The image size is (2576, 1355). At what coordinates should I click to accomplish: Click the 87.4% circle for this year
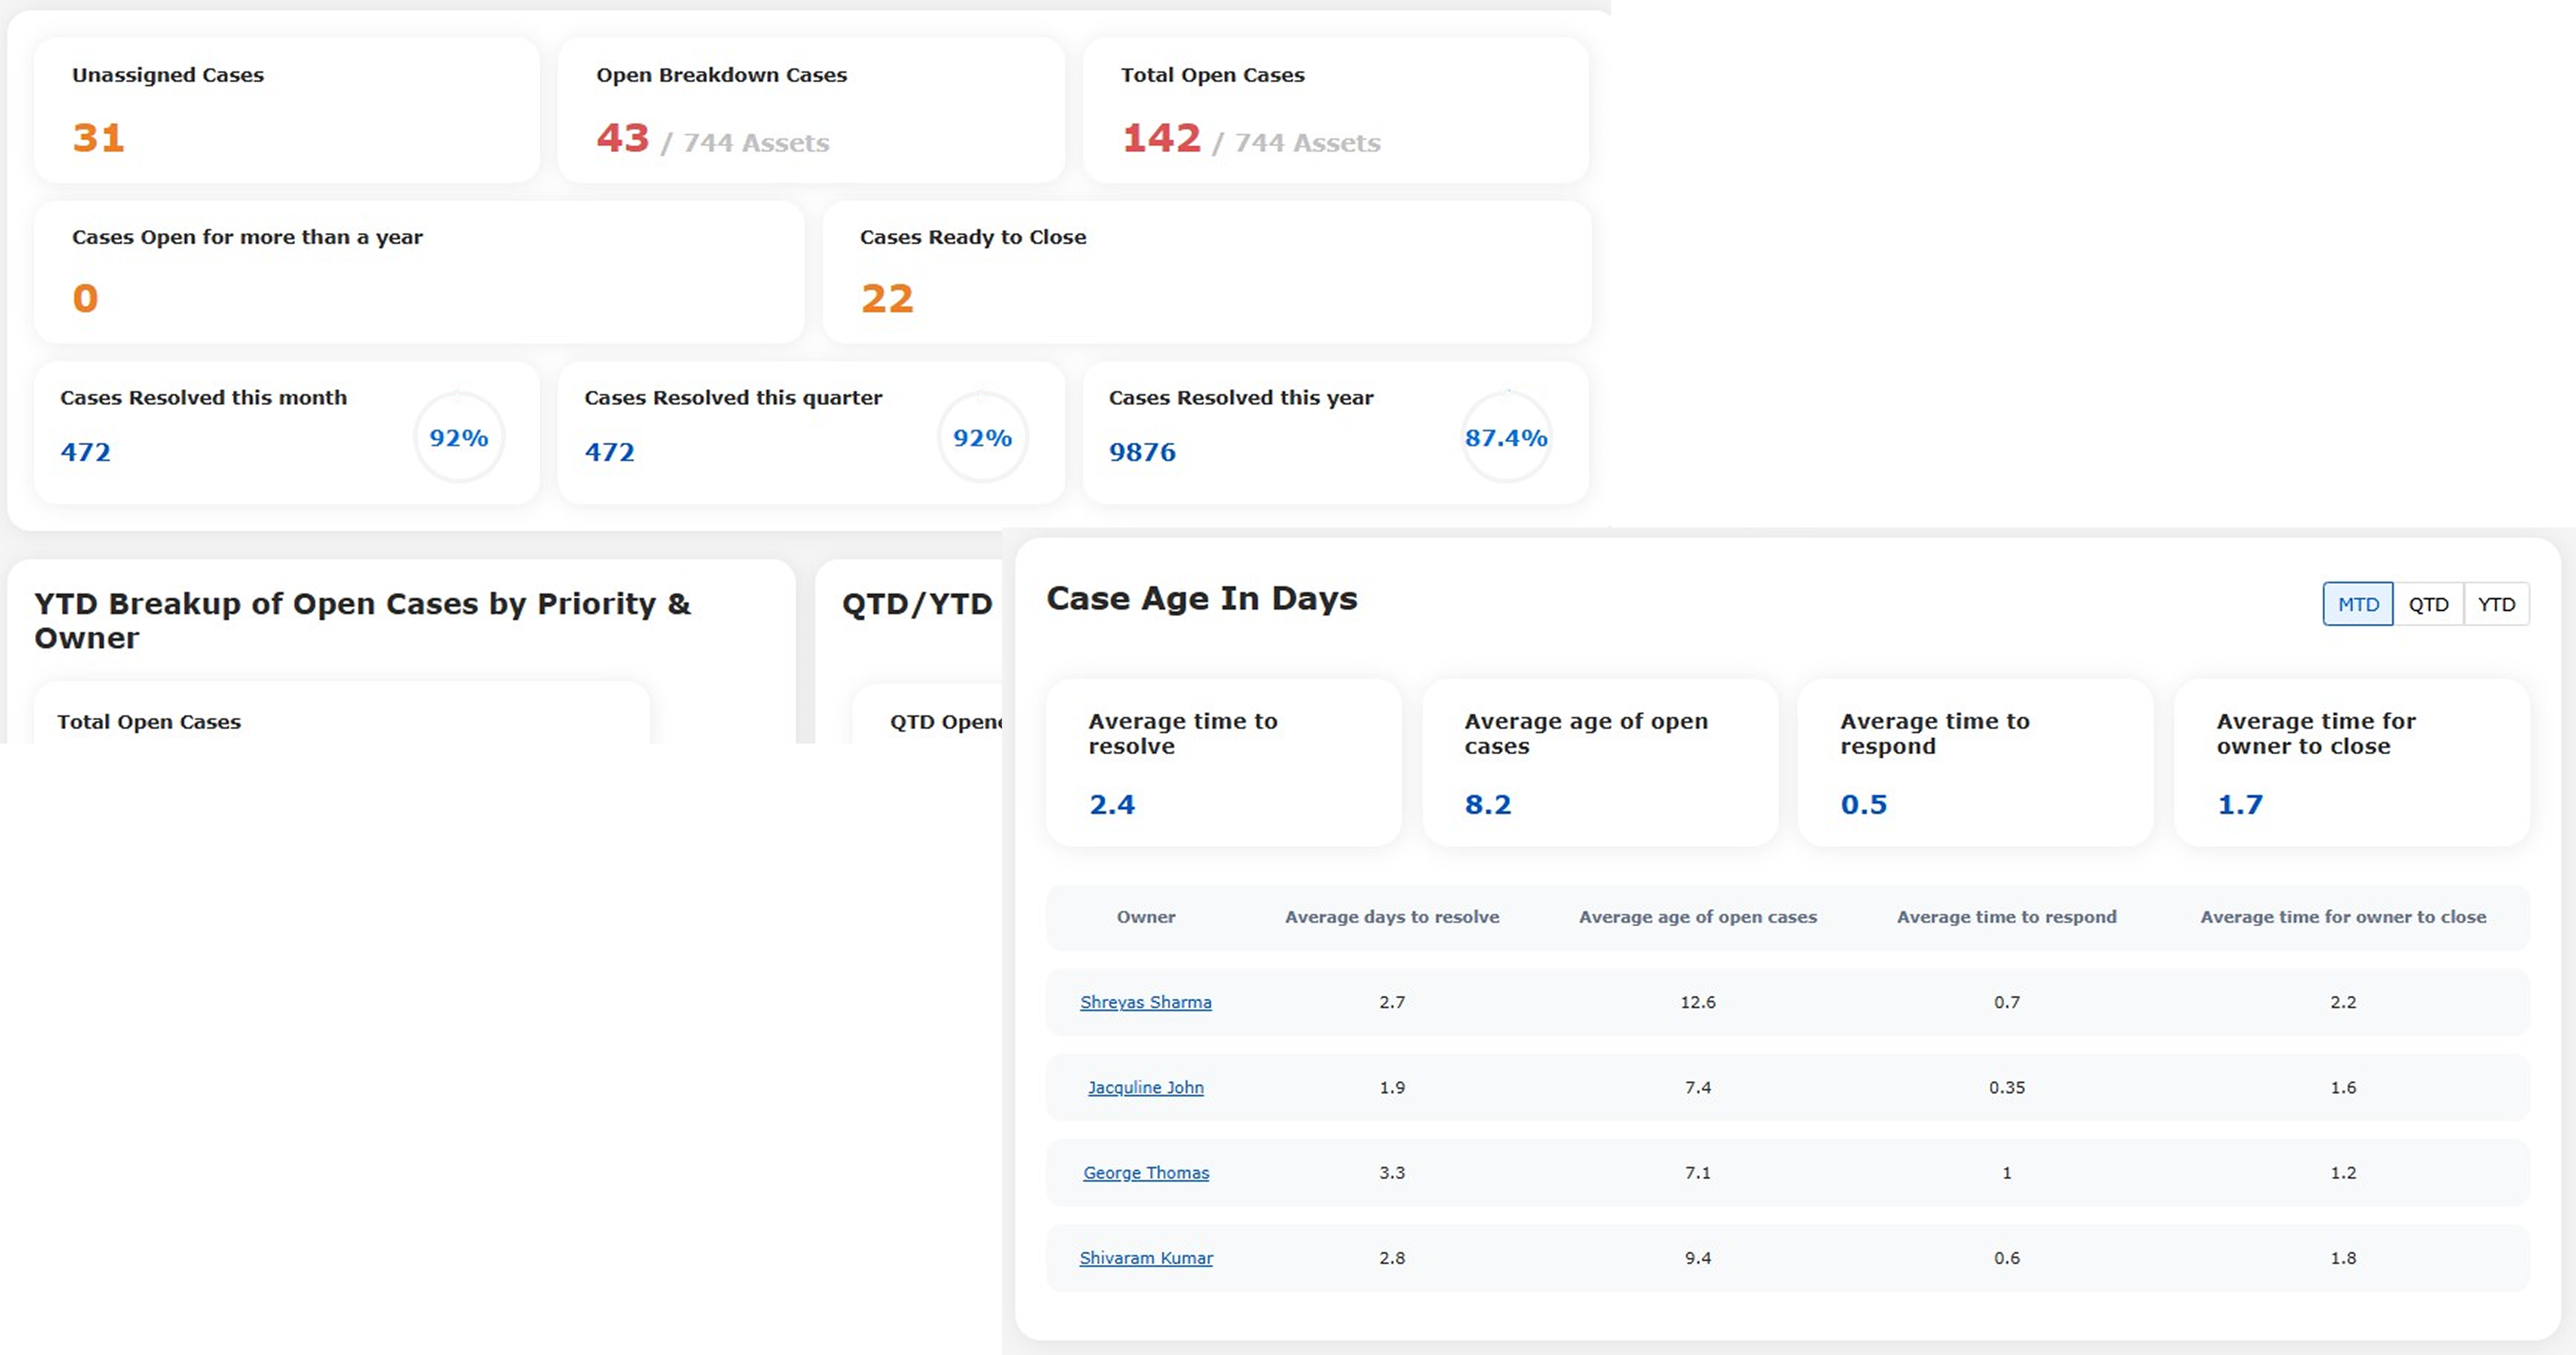click(x=1506, y=438)
